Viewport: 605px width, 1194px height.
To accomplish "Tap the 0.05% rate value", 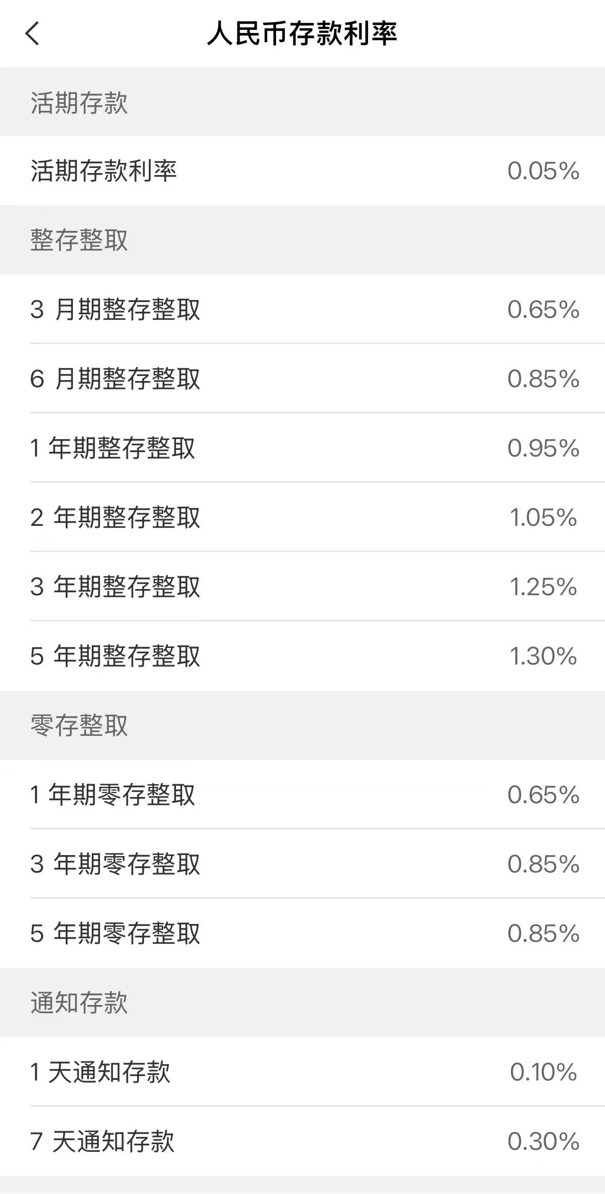I will (543, 171).
